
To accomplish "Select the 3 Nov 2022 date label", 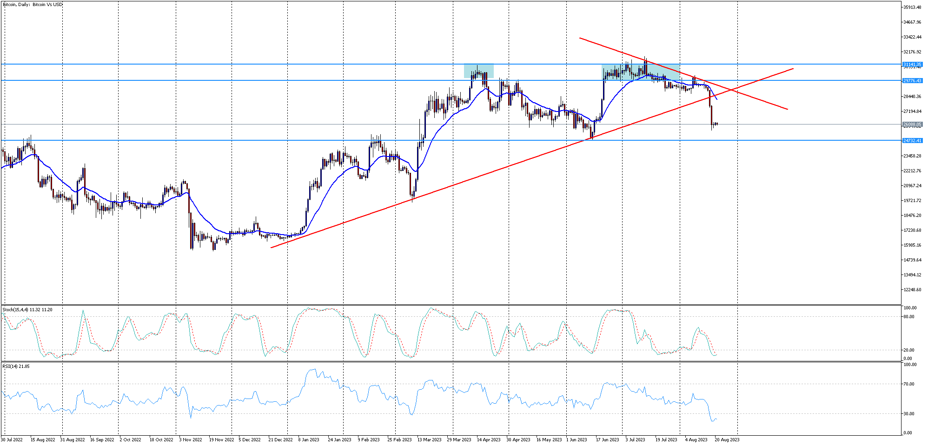I will point(191,439).
